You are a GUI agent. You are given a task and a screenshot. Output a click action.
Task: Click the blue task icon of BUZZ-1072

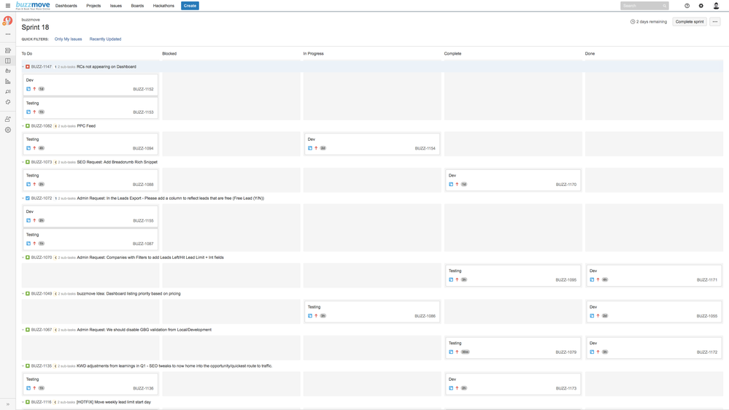28,198
